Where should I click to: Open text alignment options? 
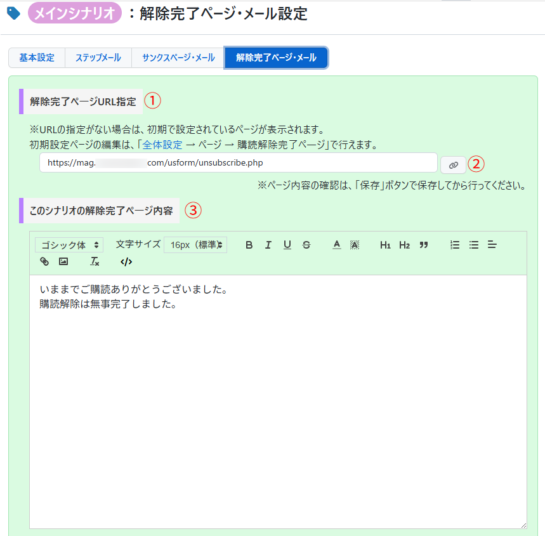492,245
